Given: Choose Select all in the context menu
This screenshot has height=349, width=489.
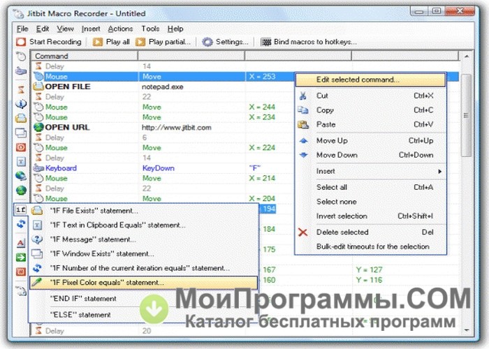Looking at the screenshot, I should tap(370, 187).
